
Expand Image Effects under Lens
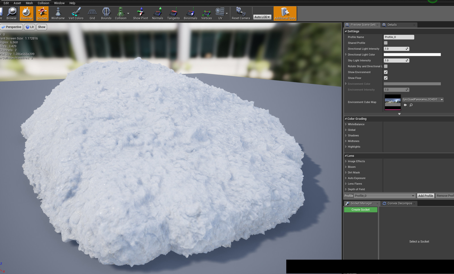[346, 161]
